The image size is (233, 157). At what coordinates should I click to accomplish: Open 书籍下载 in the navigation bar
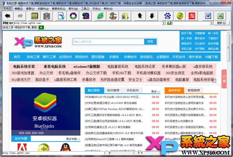(211, 57)
